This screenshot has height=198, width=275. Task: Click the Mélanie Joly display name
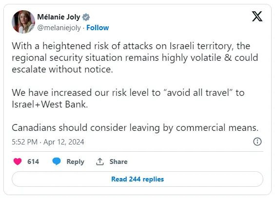pyautogui.click(x=59, y=17)
